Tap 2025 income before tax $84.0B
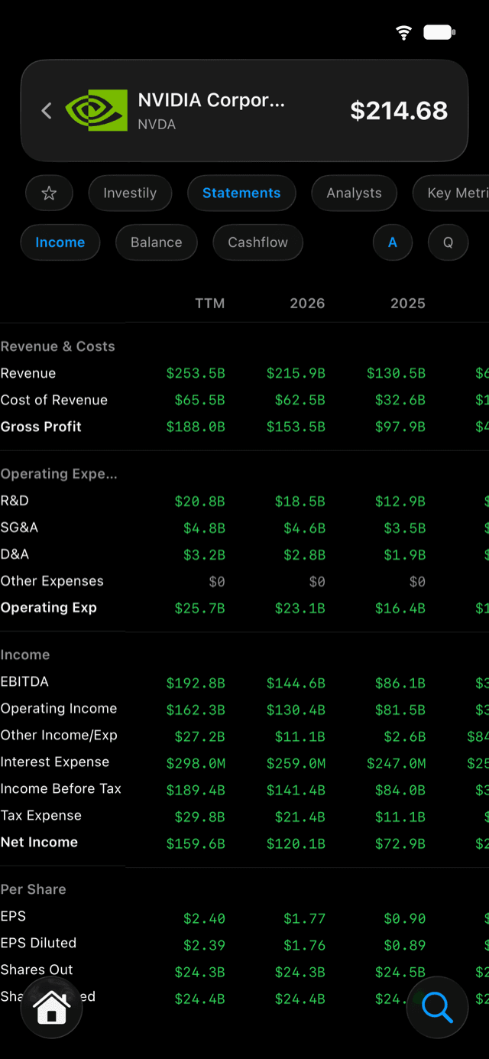Image resolution: width=489 pixels, height=1059 pixels. [x=400, y=790]
